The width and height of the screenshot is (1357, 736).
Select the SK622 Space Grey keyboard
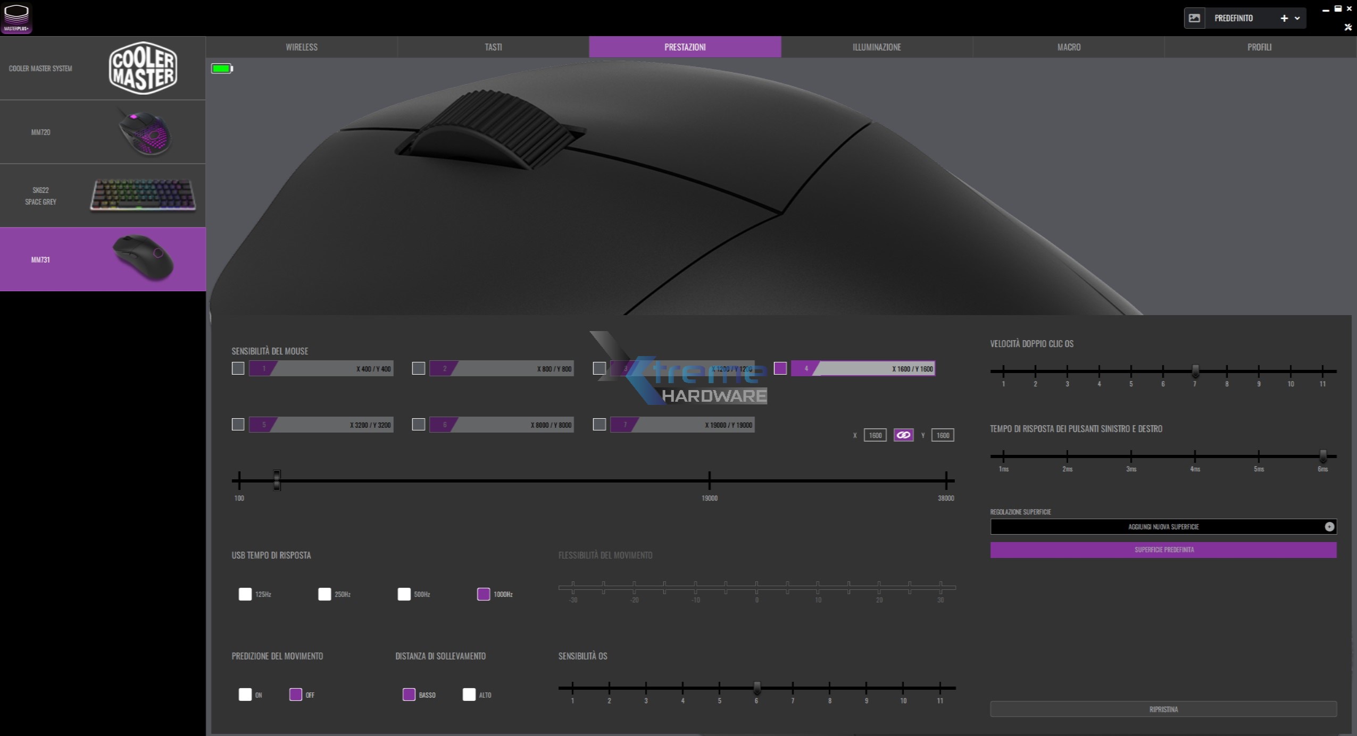coord(103,196)
